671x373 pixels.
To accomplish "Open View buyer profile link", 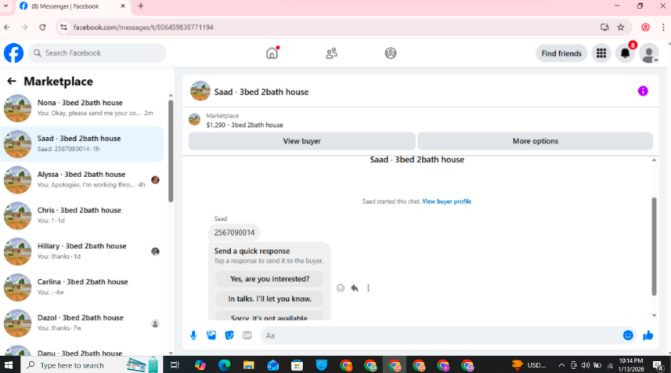I will pos(446,201).
